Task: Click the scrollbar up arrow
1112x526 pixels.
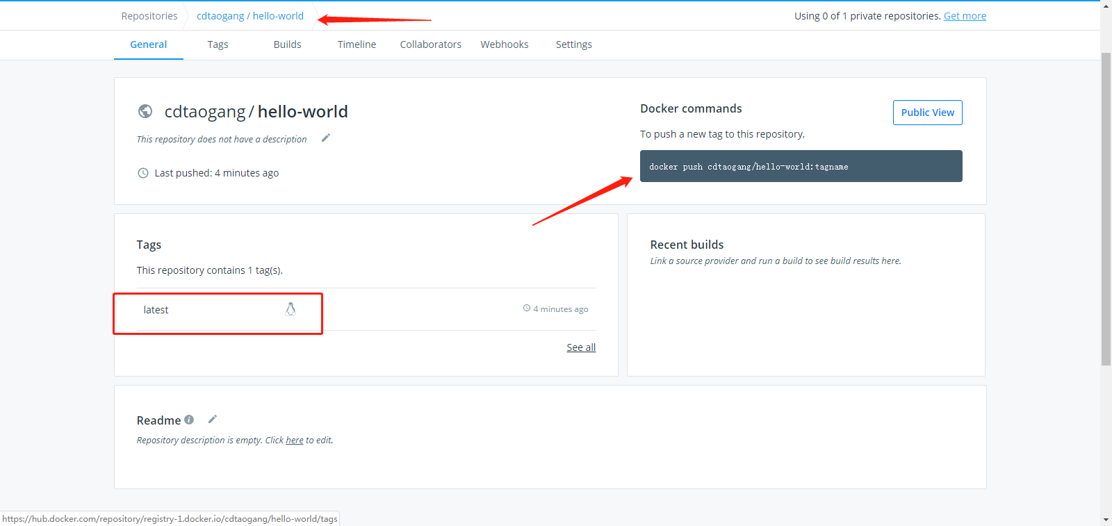Action: pos(1106,6)
